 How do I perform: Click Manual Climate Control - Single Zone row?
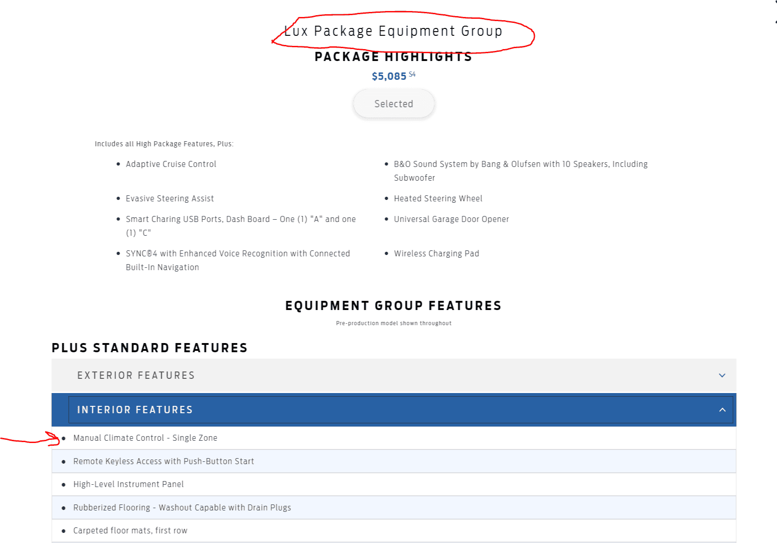point(394,438)
